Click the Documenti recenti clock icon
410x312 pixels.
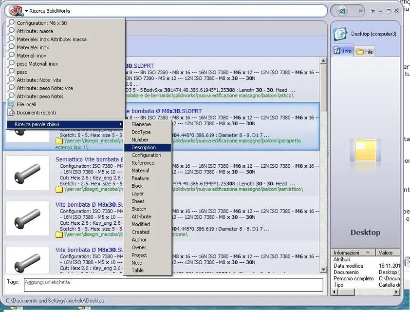point(11,113)
